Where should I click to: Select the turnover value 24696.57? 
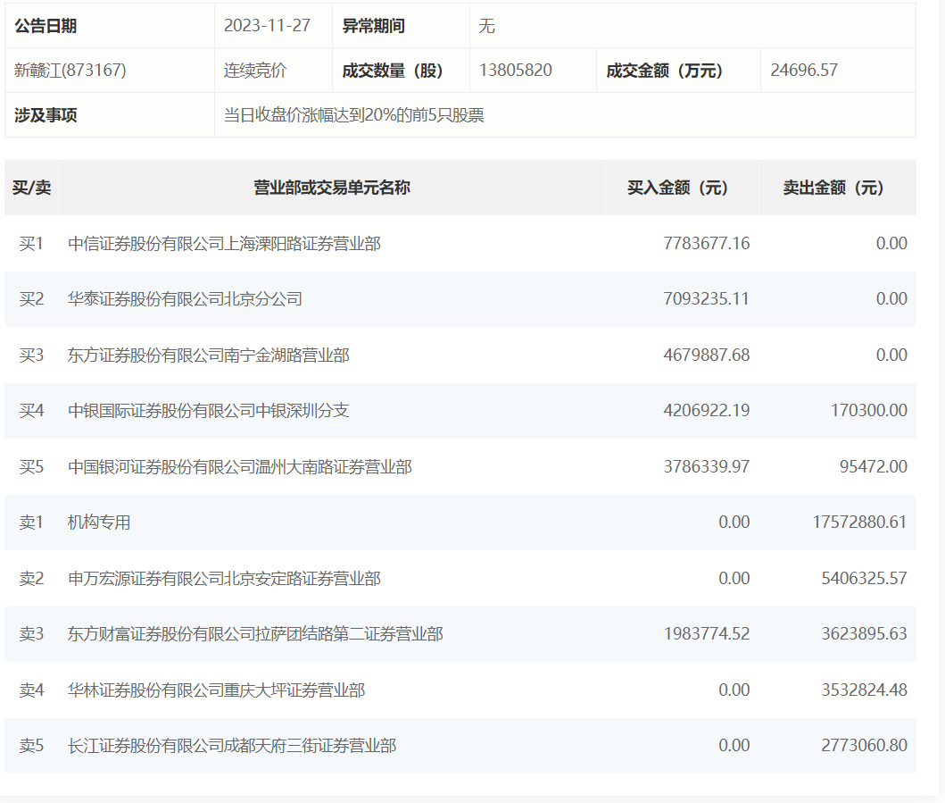point(804,70)
